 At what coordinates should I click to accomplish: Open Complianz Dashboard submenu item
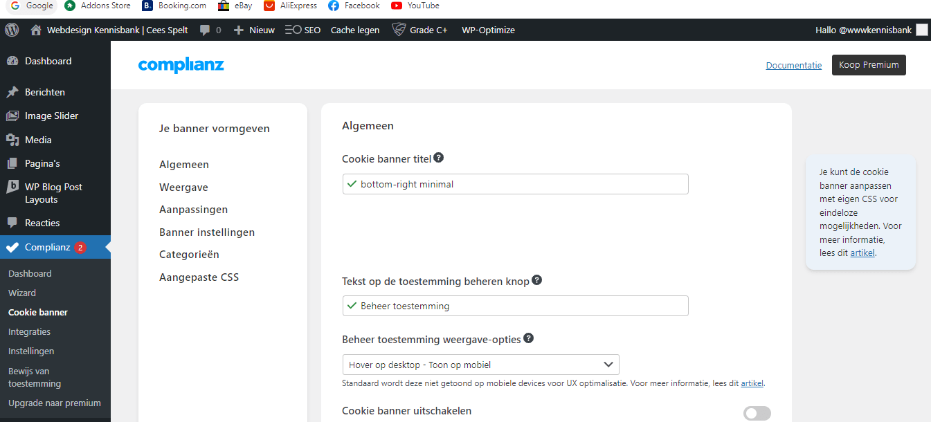(x=30, y=273)
